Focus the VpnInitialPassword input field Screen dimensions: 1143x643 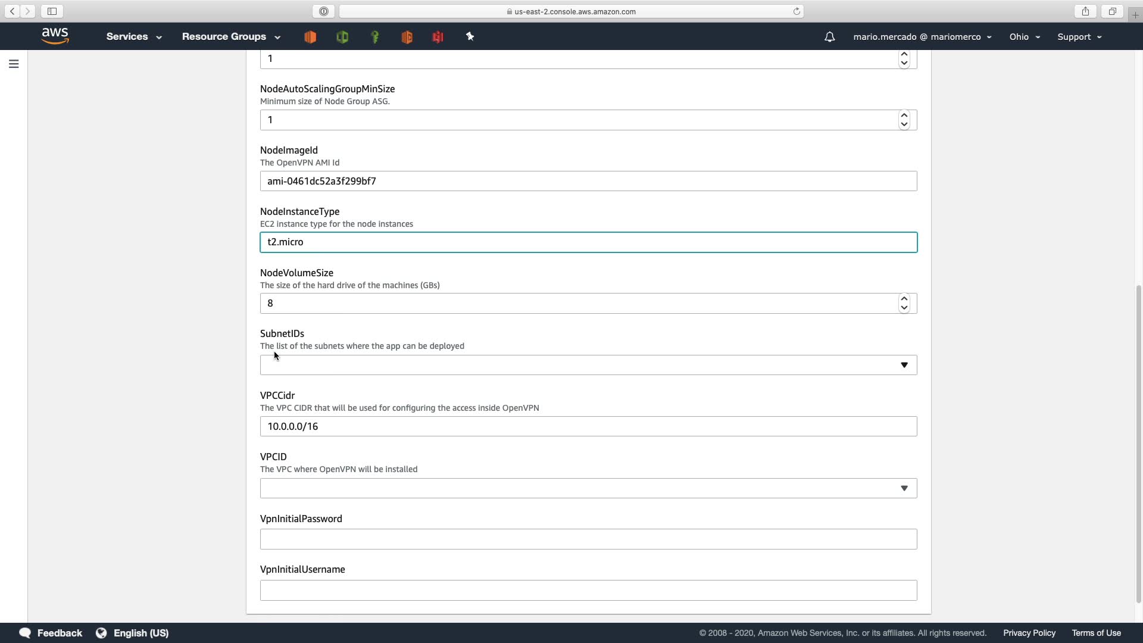(x=588, y=539)
